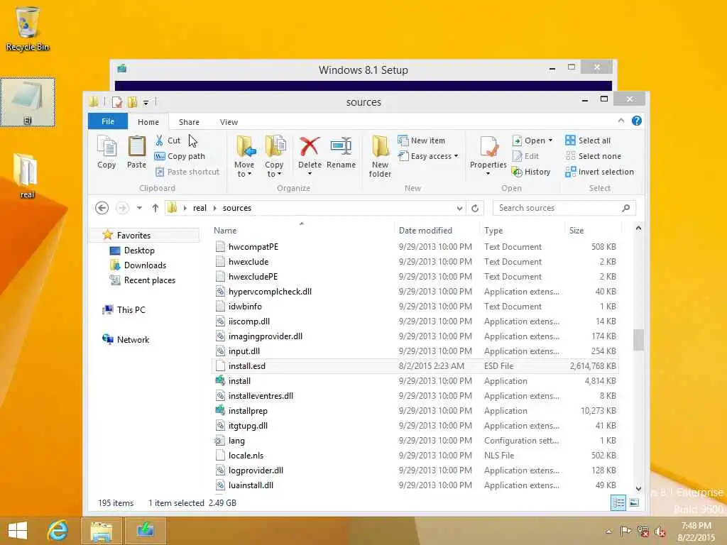The image size is (727, 545).
Task: Expand the Open button dropdown arrow
Action: pos(550,141)
